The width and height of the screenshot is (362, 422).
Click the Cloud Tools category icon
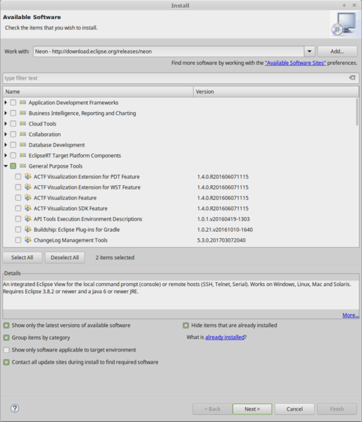(23, 123)
